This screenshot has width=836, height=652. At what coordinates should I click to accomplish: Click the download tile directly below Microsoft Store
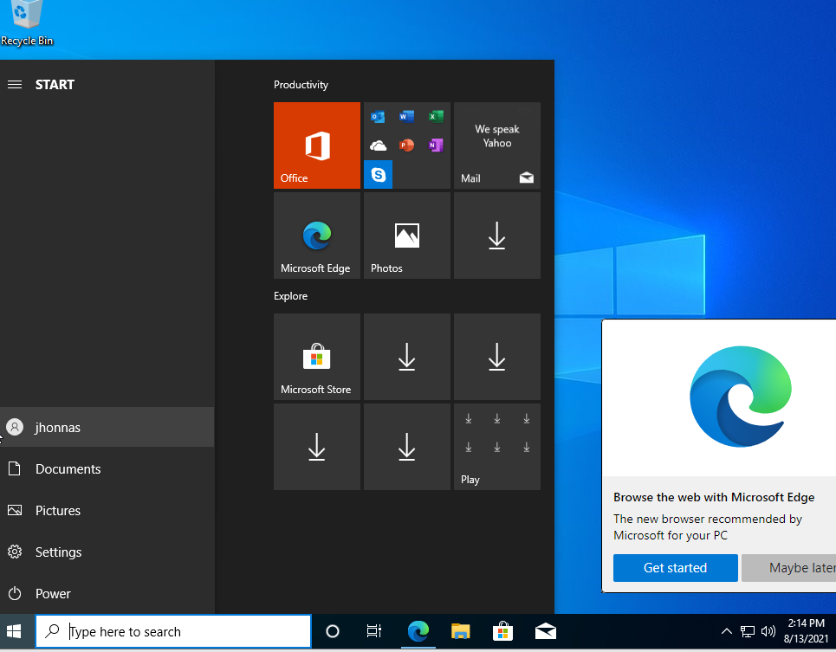tap(317, 447)
